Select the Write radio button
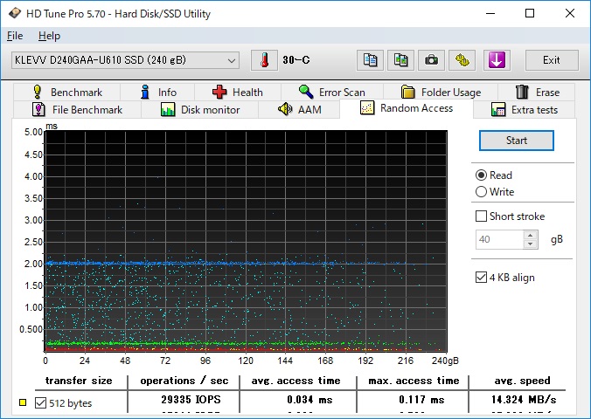 (x=481, y=192)
